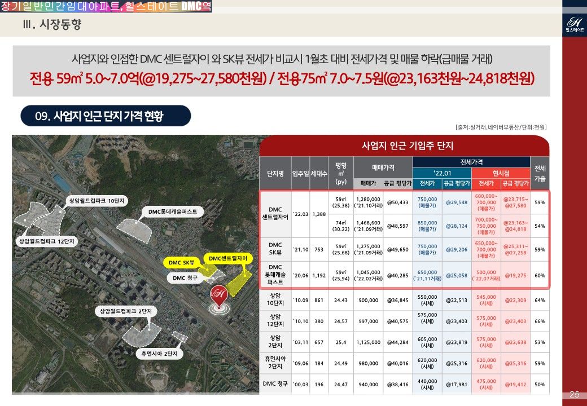
Task: Click the DMC 청구 table row name
Action: (x=275, y=384)
